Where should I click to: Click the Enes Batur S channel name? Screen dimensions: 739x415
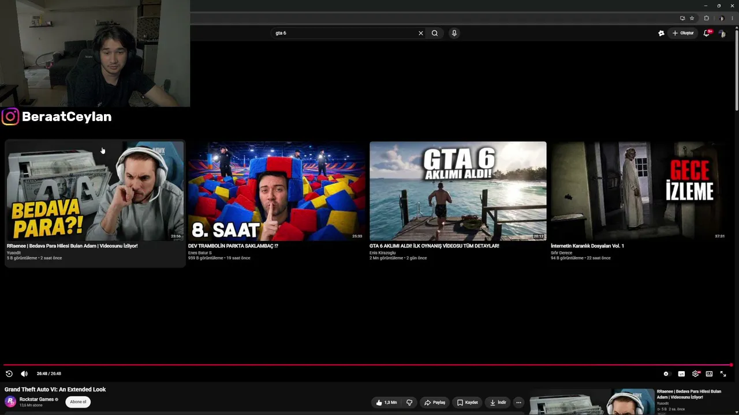tap(200, 252)
